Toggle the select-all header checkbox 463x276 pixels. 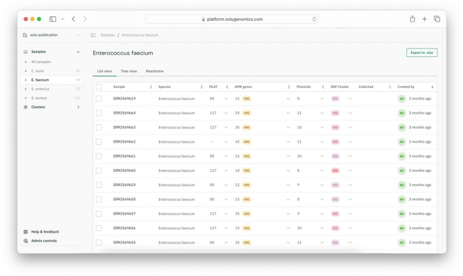(99, 87)
